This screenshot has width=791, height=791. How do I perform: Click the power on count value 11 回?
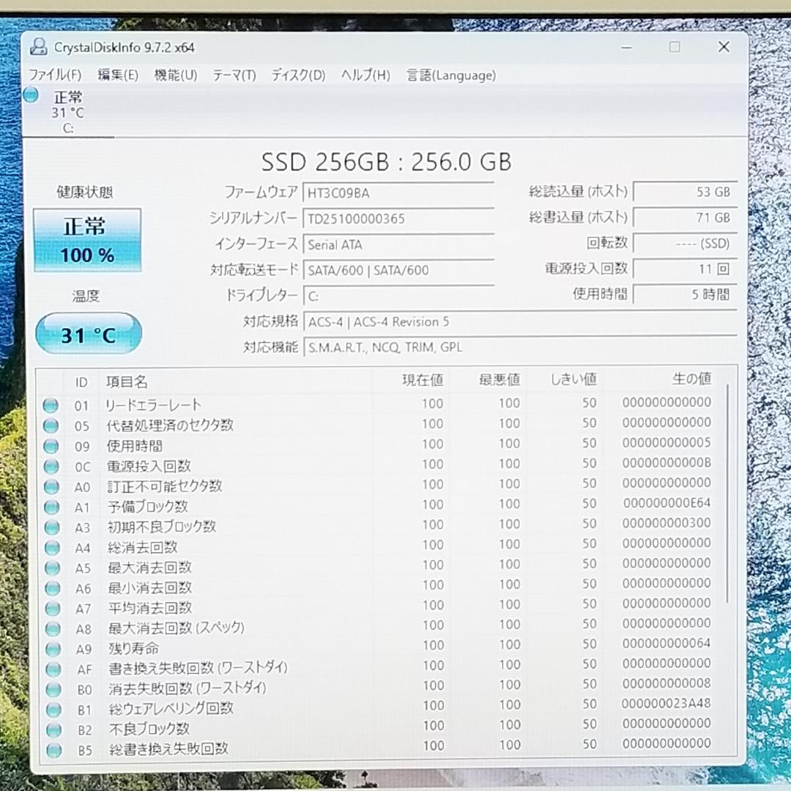click(x=685, y=269)
